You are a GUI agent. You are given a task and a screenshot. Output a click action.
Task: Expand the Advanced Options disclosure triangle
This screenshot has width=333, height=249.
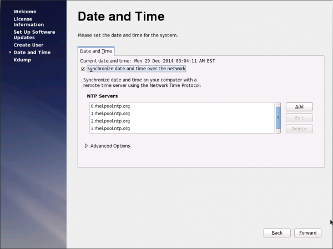coord(86,146)
